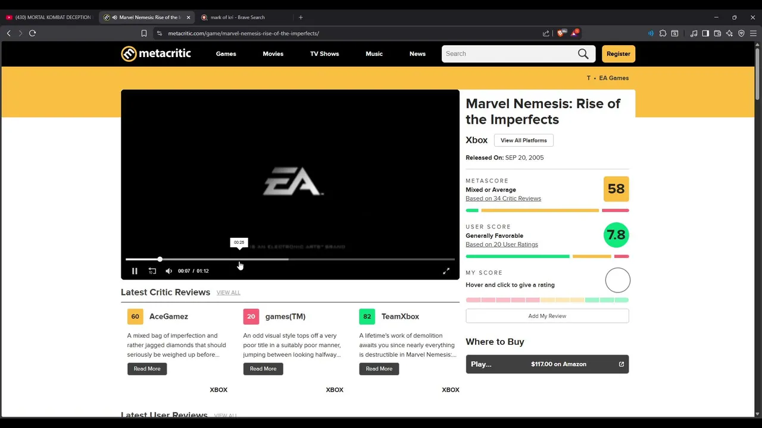Click the empty My Score circle
The width and height of the screenshot is (762, 428).
(x=617, y=281)
